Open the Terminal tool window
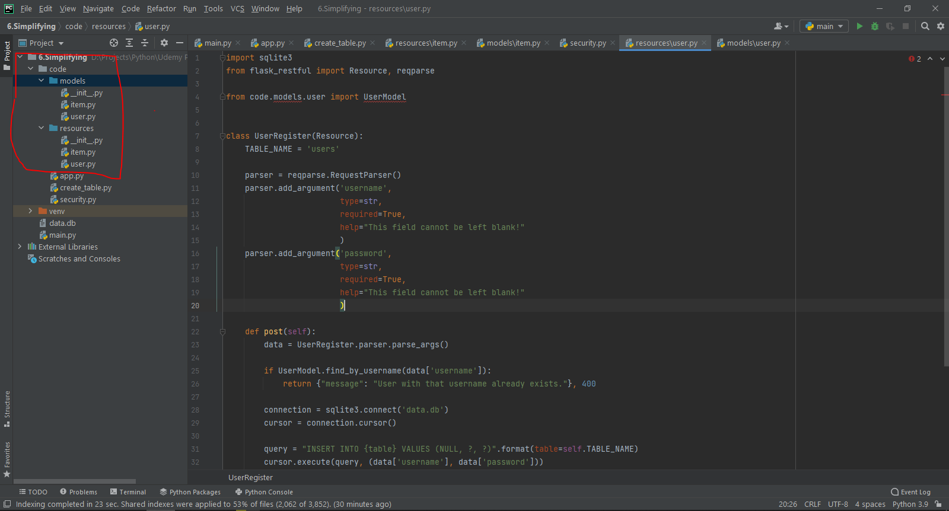949x511 pixels. (128, 492)
